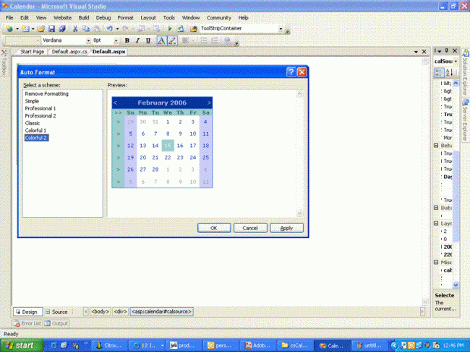The height and width of the screenshot is (352, 470).
Task: Open the Debug menu
Action: pyautogui.click(x=103, y=17)
